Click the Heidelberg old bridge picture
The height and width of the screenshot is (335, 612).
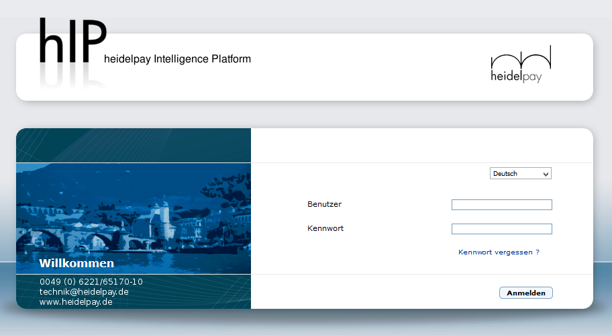pos(133,215)
